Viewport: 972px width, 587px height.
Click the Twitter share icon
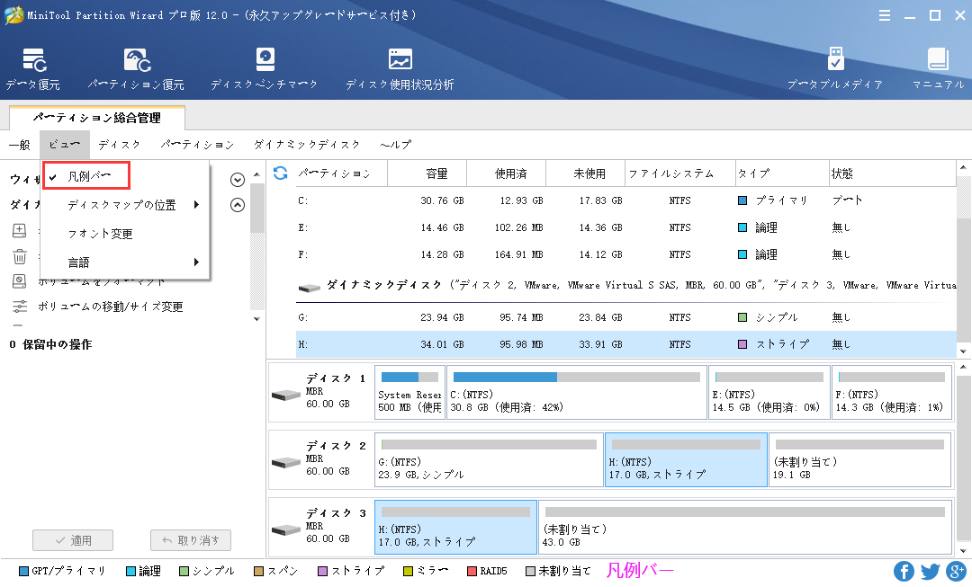click(x=931, y=571)
